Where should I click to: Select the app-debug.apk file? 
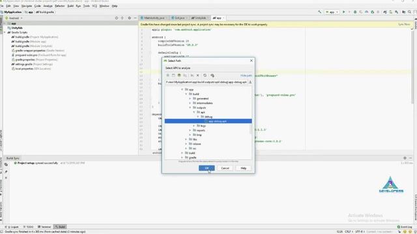point(208,122)
